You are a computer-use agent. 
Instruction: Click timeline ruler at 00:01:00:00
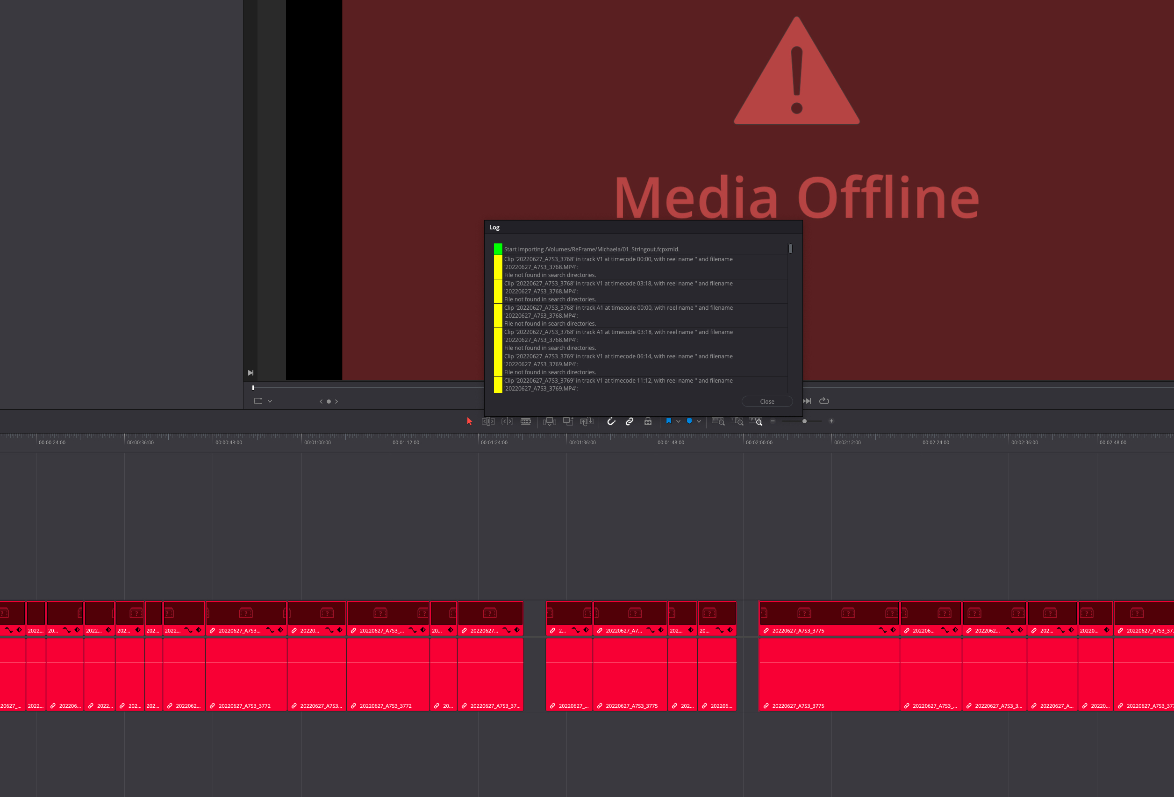[x=317, y=442]
